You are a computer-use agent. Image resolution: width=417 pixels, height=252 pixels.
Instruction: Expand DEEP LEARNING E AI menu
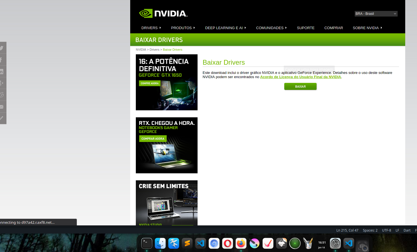click(225, 28)
